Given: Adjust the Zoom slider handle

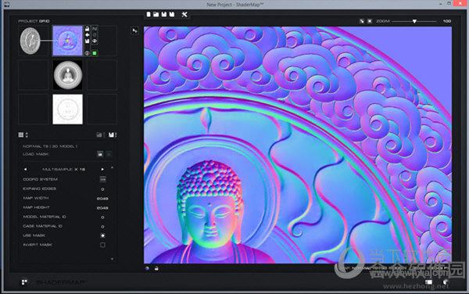Looking at the screenshot, I should tap(414, 21).
